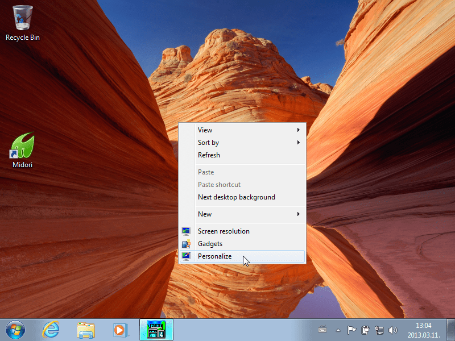Choose Gadgets from the context menu

click(242, 244)
